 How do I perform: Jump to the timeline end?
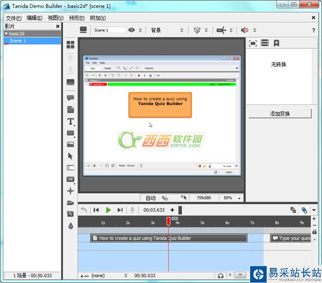click(x=120, y=210)
